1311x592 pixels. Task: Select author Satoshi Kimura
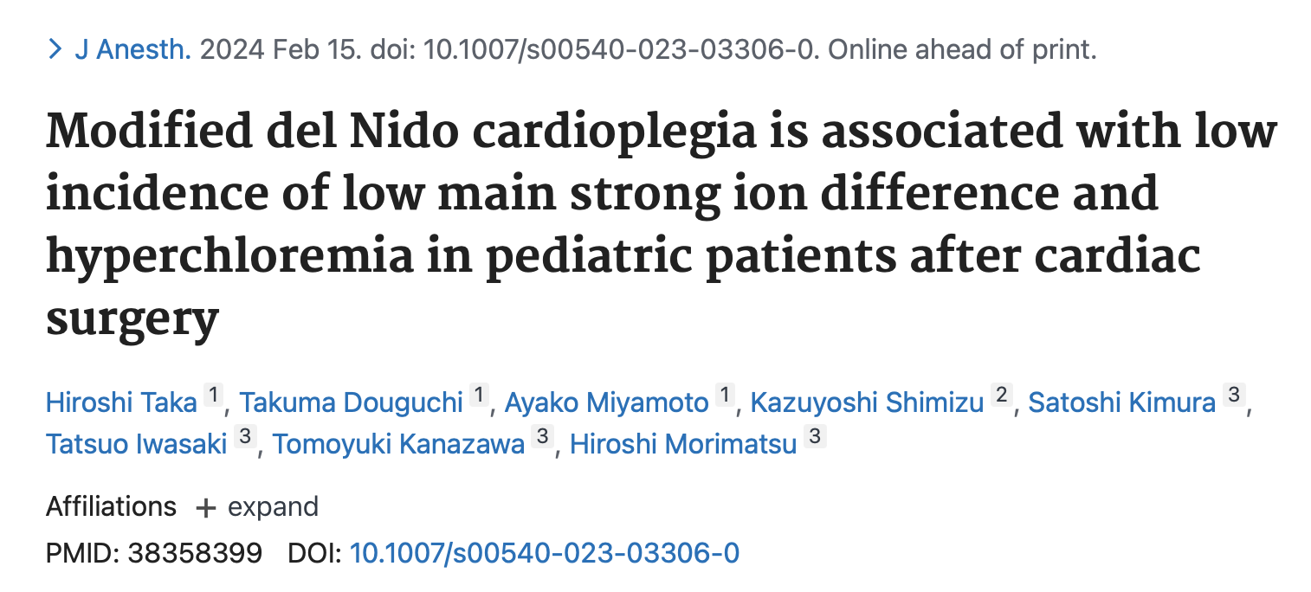1123,402
